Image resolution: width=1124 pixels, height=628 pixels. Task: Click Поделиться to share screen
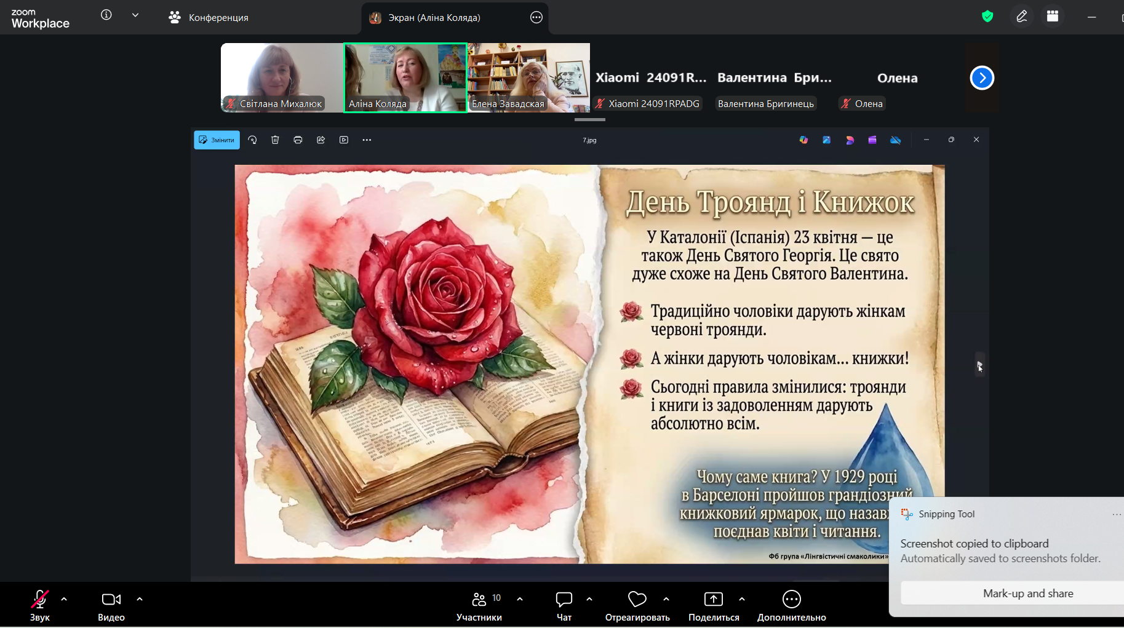coord(714,605)
